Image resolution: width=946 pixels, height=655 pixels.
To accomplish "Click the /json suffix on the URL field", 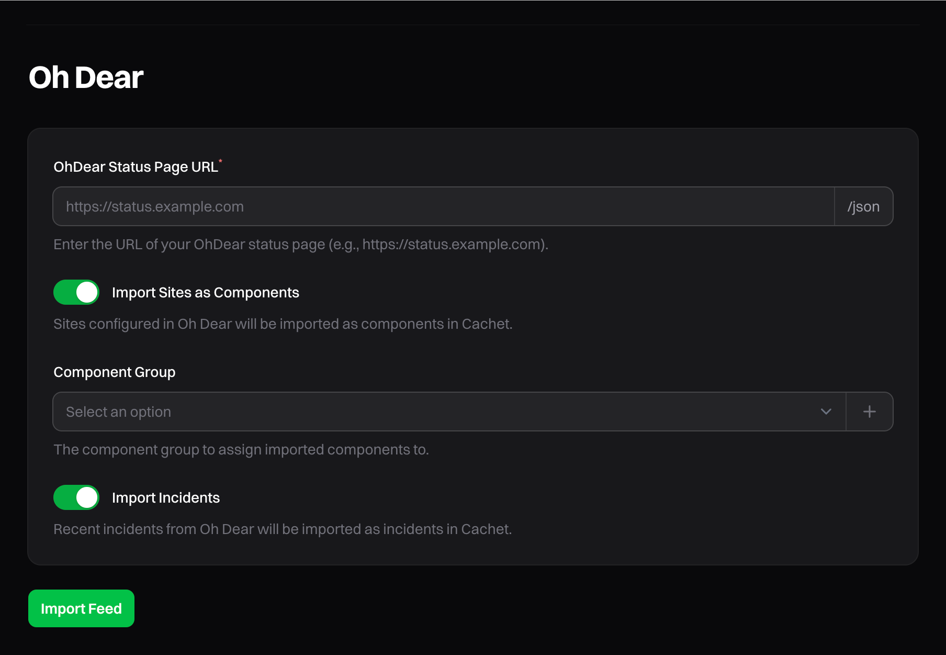I will point(863,206).
